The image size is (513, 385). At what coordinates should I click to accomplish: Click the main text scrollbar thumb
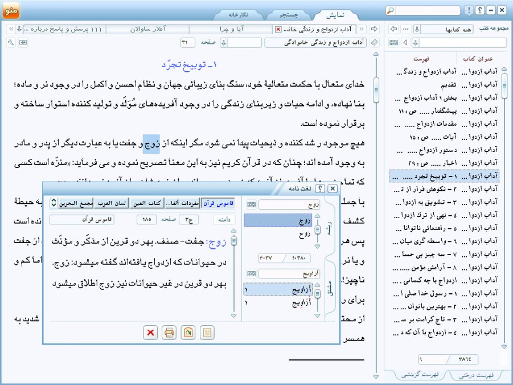coord(376,90)
